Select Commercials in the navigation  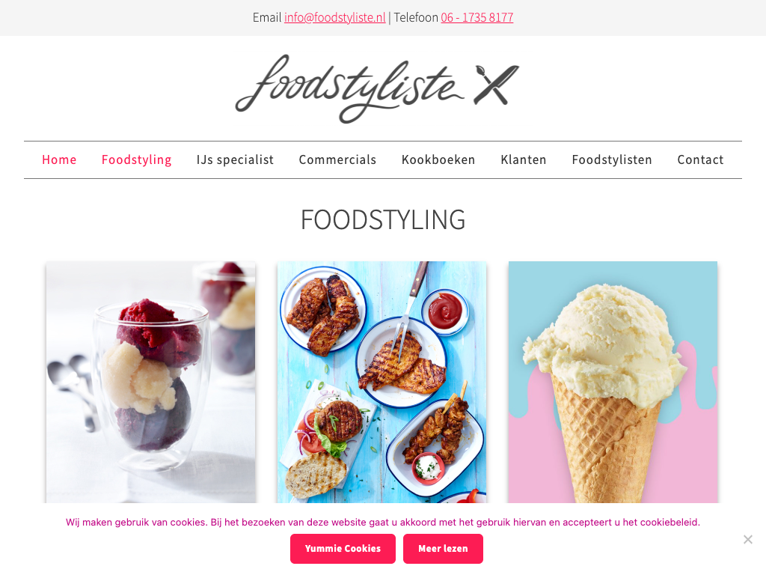coord(337,160)
